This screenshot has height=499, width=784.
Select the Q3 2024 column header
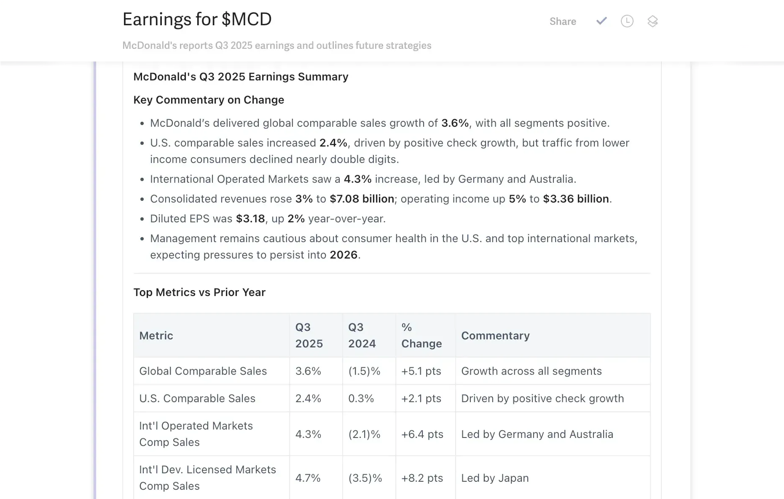click(x=362, y=335)
